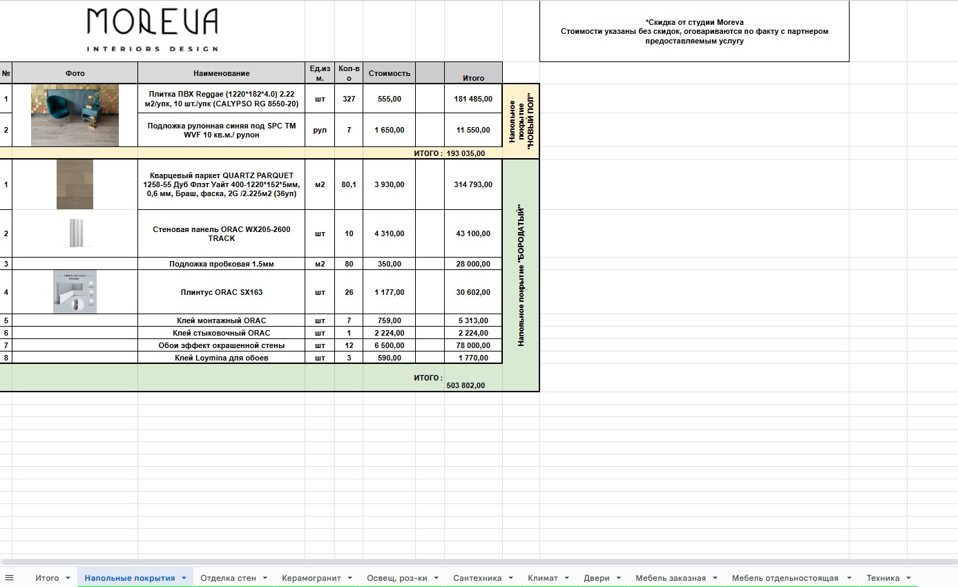Go to Мебель отдельностоящая sheet tab
This screenshot has width=958, height=587.
pyautogui.click(x=785, y=578)
